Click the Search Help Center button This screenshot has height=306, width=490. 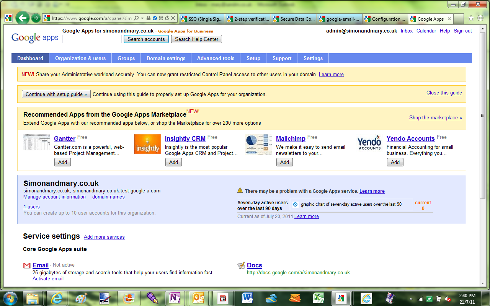point(197,39)
